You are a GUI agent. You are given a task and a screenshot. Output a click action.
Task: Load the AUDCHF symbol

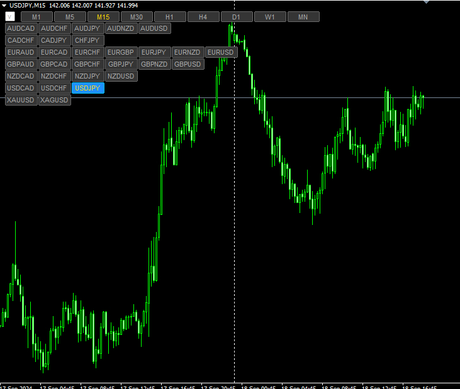point(54,28)
